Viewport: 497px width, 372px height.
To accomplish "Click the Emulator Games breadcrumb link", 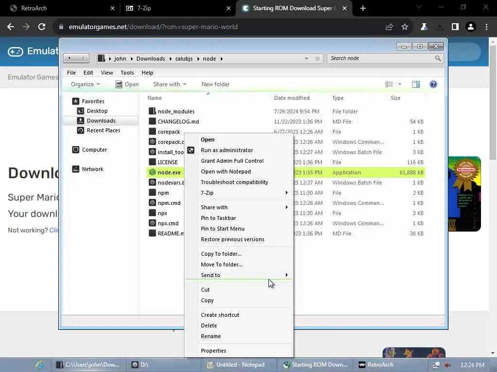I will (33, 77).
